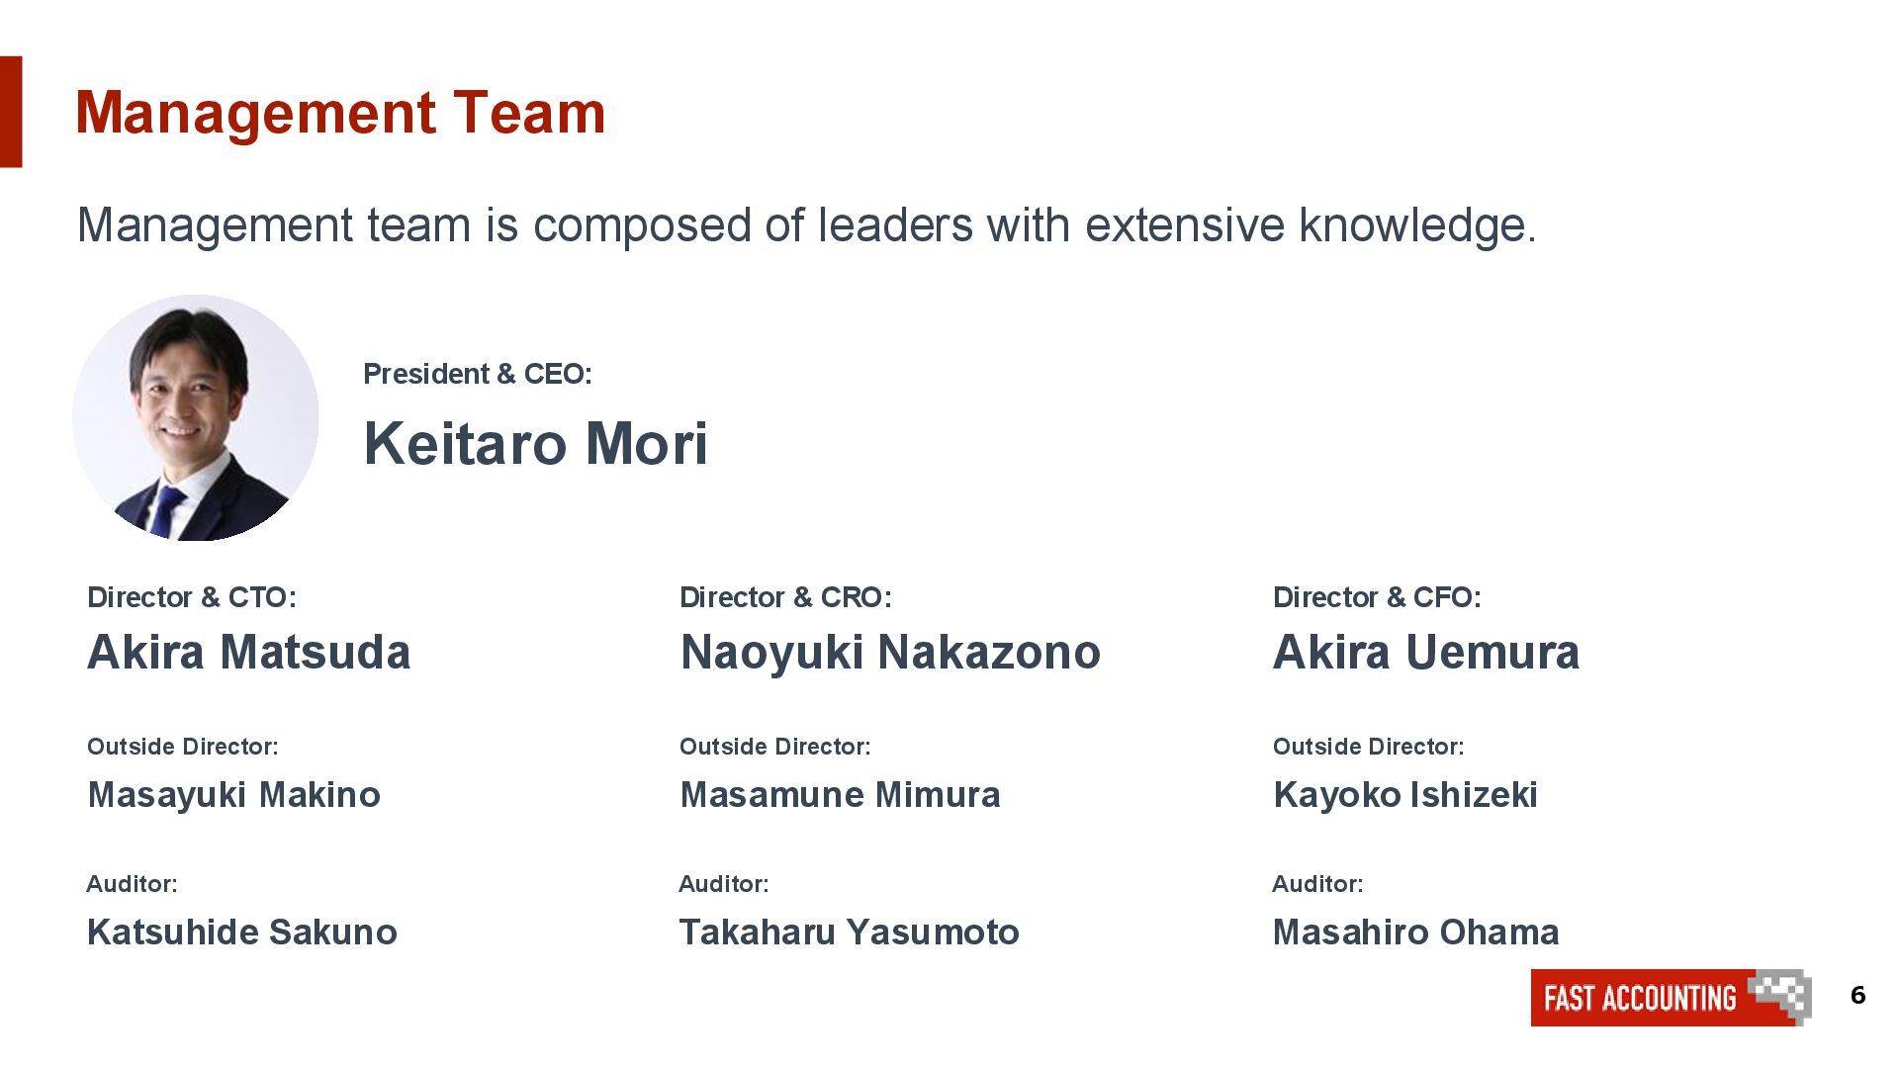This screenshot has height=1068, width=1899.
Task: Select the President & CEO label
Action: pos(478,374)
